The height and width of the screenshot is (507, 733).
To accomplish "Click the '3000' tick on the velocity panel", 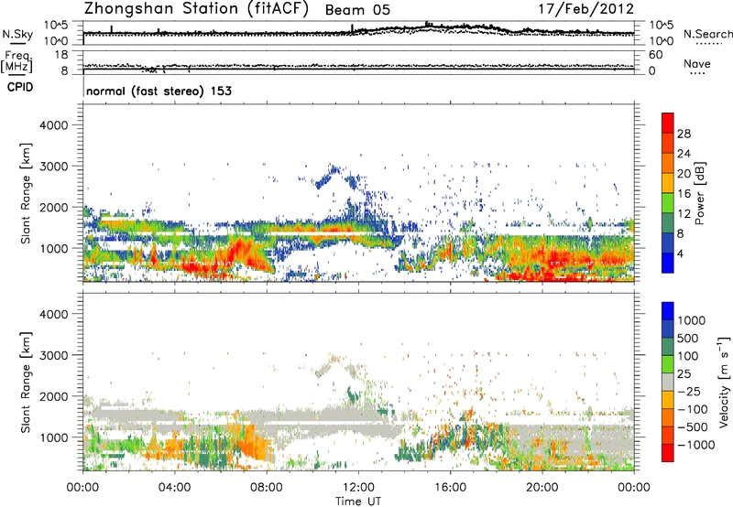I will 53,355.
